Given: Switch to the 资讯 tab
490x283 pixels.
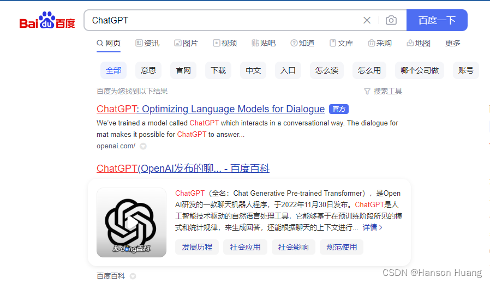Looking at the screenshot, I should [x=147, y=43].
